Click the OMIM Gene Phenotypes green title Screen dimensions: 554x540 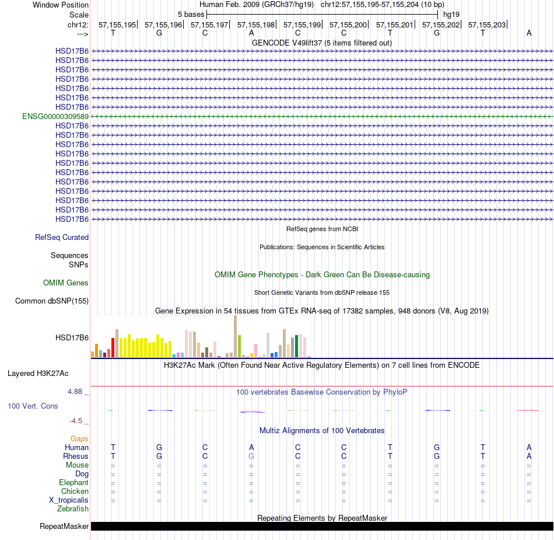tap(322, 274)
